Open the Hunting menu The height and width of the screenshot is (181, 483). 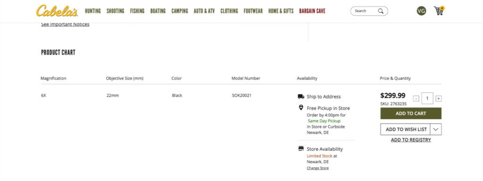(x=93, y=11)
